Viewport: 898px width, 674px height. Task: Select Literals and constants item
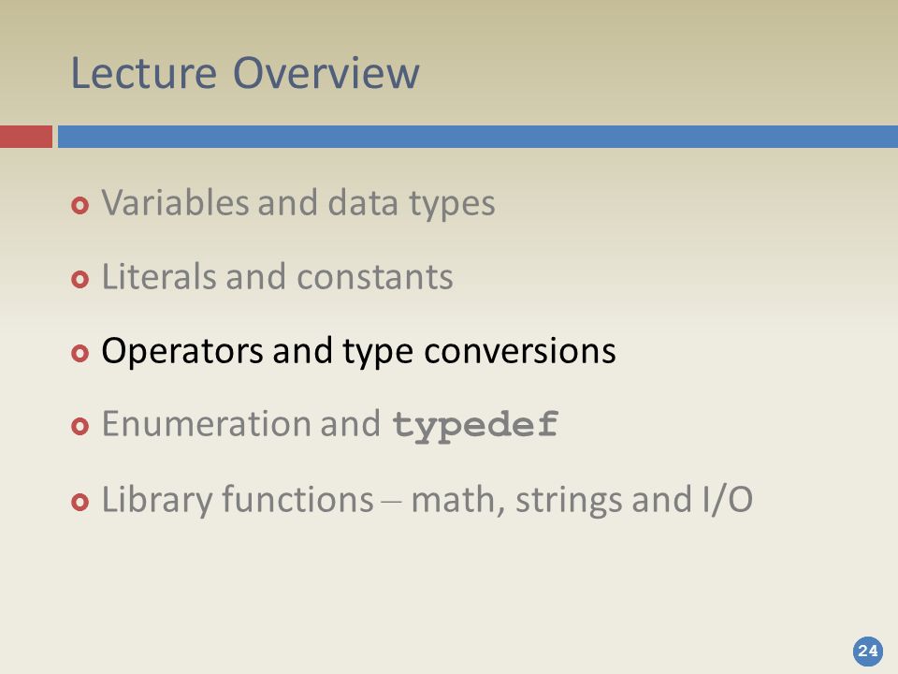(x=277, y=277)
